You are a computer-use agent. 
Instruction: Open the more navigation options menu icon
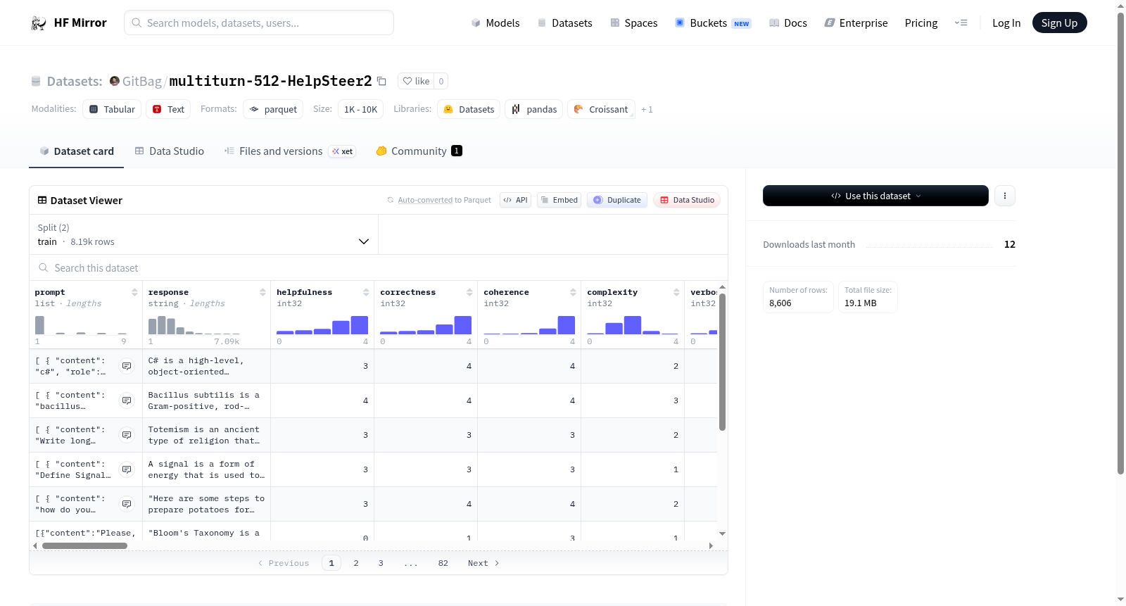click(x=961, y=23)
